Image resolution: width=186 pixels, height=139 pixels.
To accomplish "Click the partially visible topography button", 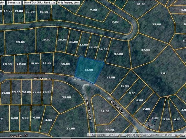I will point(2,3).
